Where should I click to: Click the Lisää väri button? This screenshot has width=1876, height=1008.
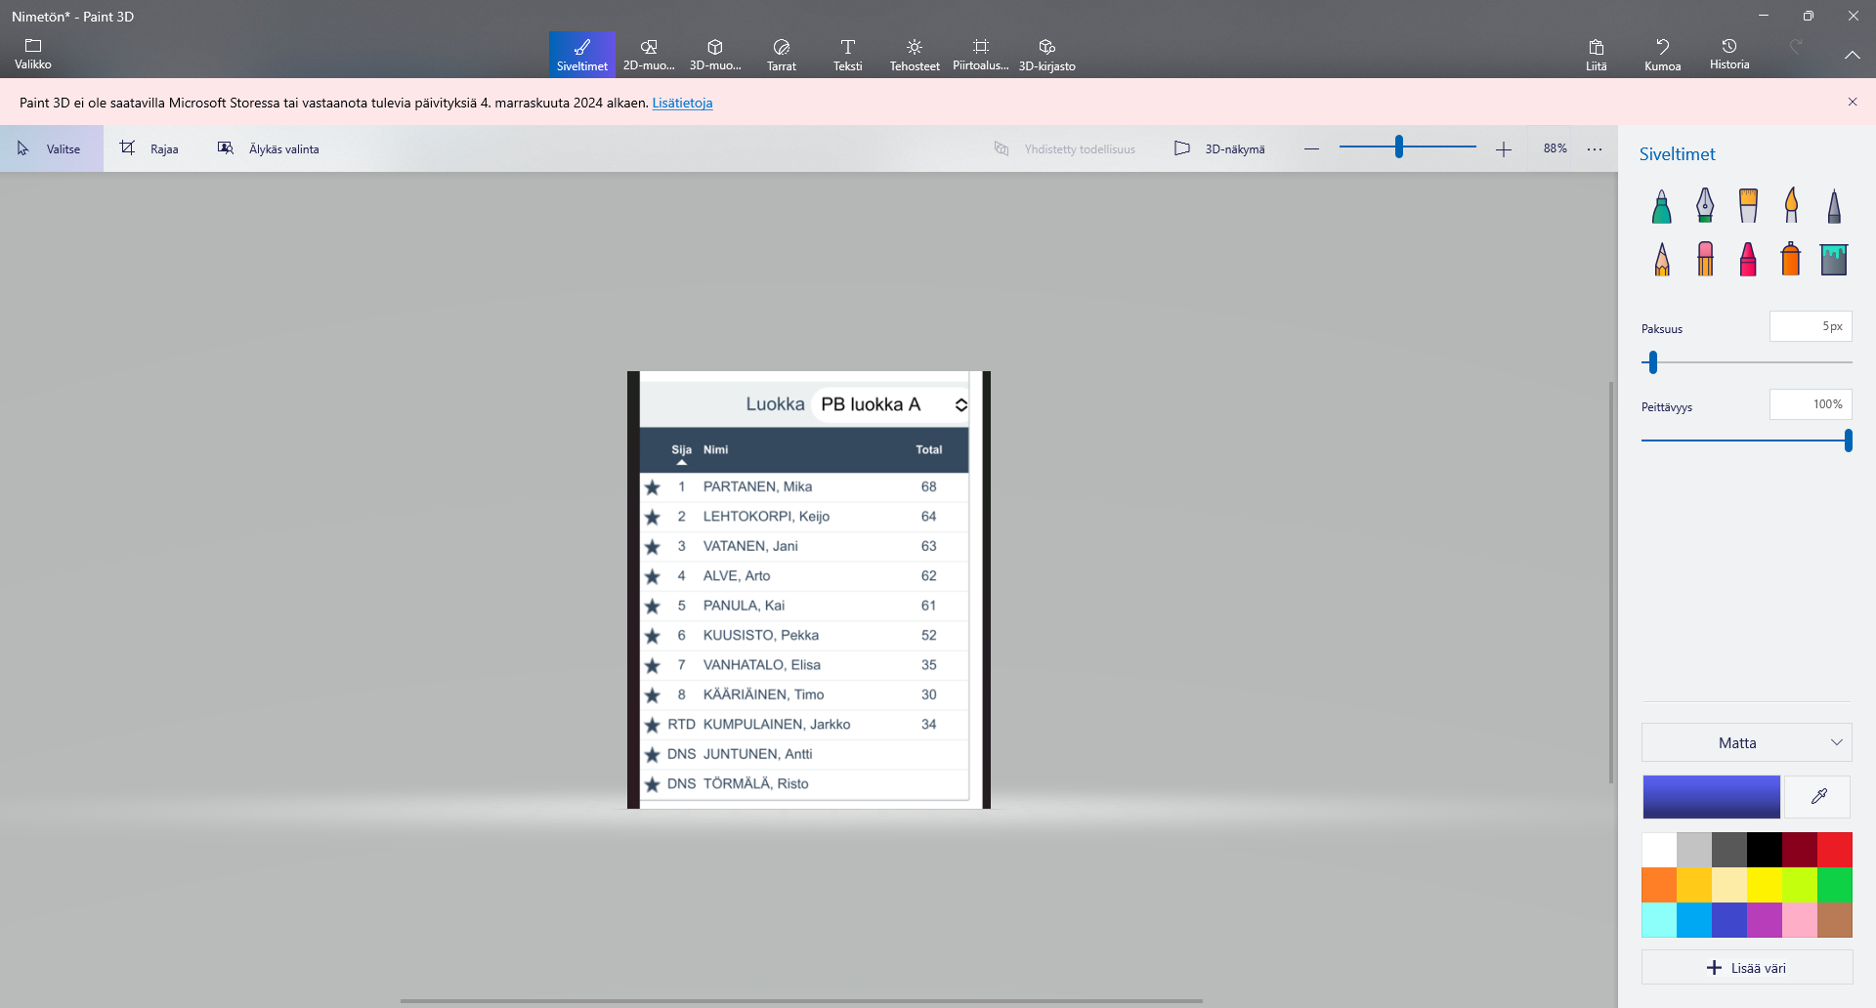[1746, 968]
